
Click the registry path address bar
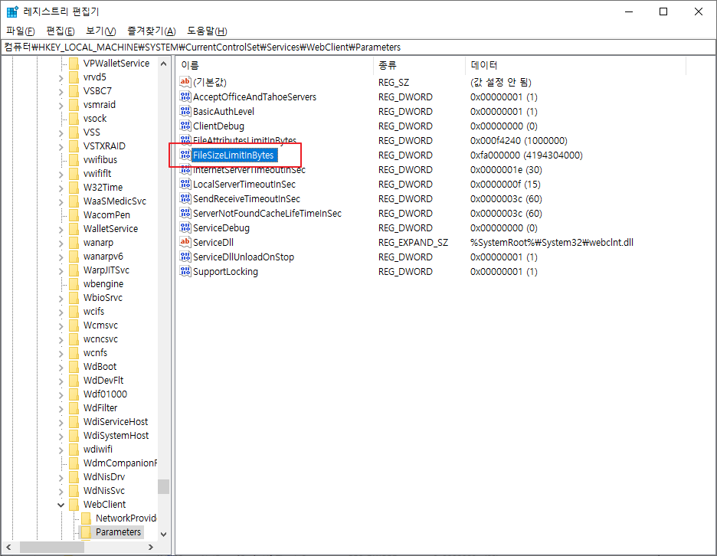pos(358,47)
